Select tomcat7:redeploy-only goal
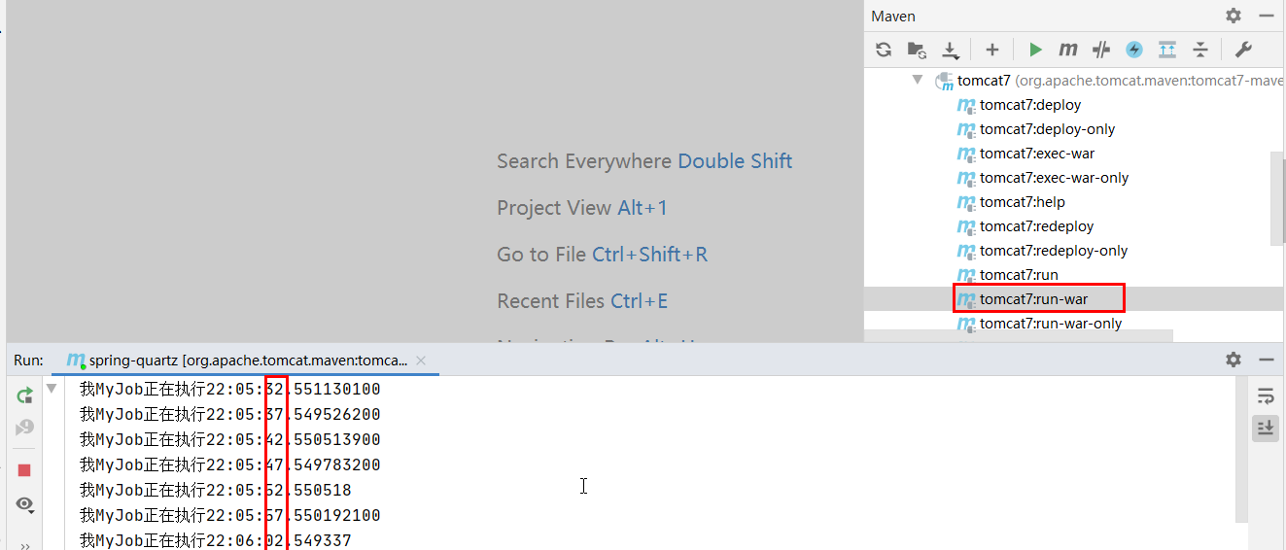Image resolution: width=1286 pixels, height=550 pixels. (1054, 251)
